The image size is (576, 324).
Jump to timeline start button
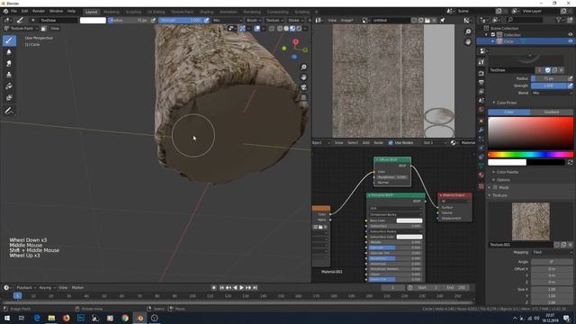221,288
